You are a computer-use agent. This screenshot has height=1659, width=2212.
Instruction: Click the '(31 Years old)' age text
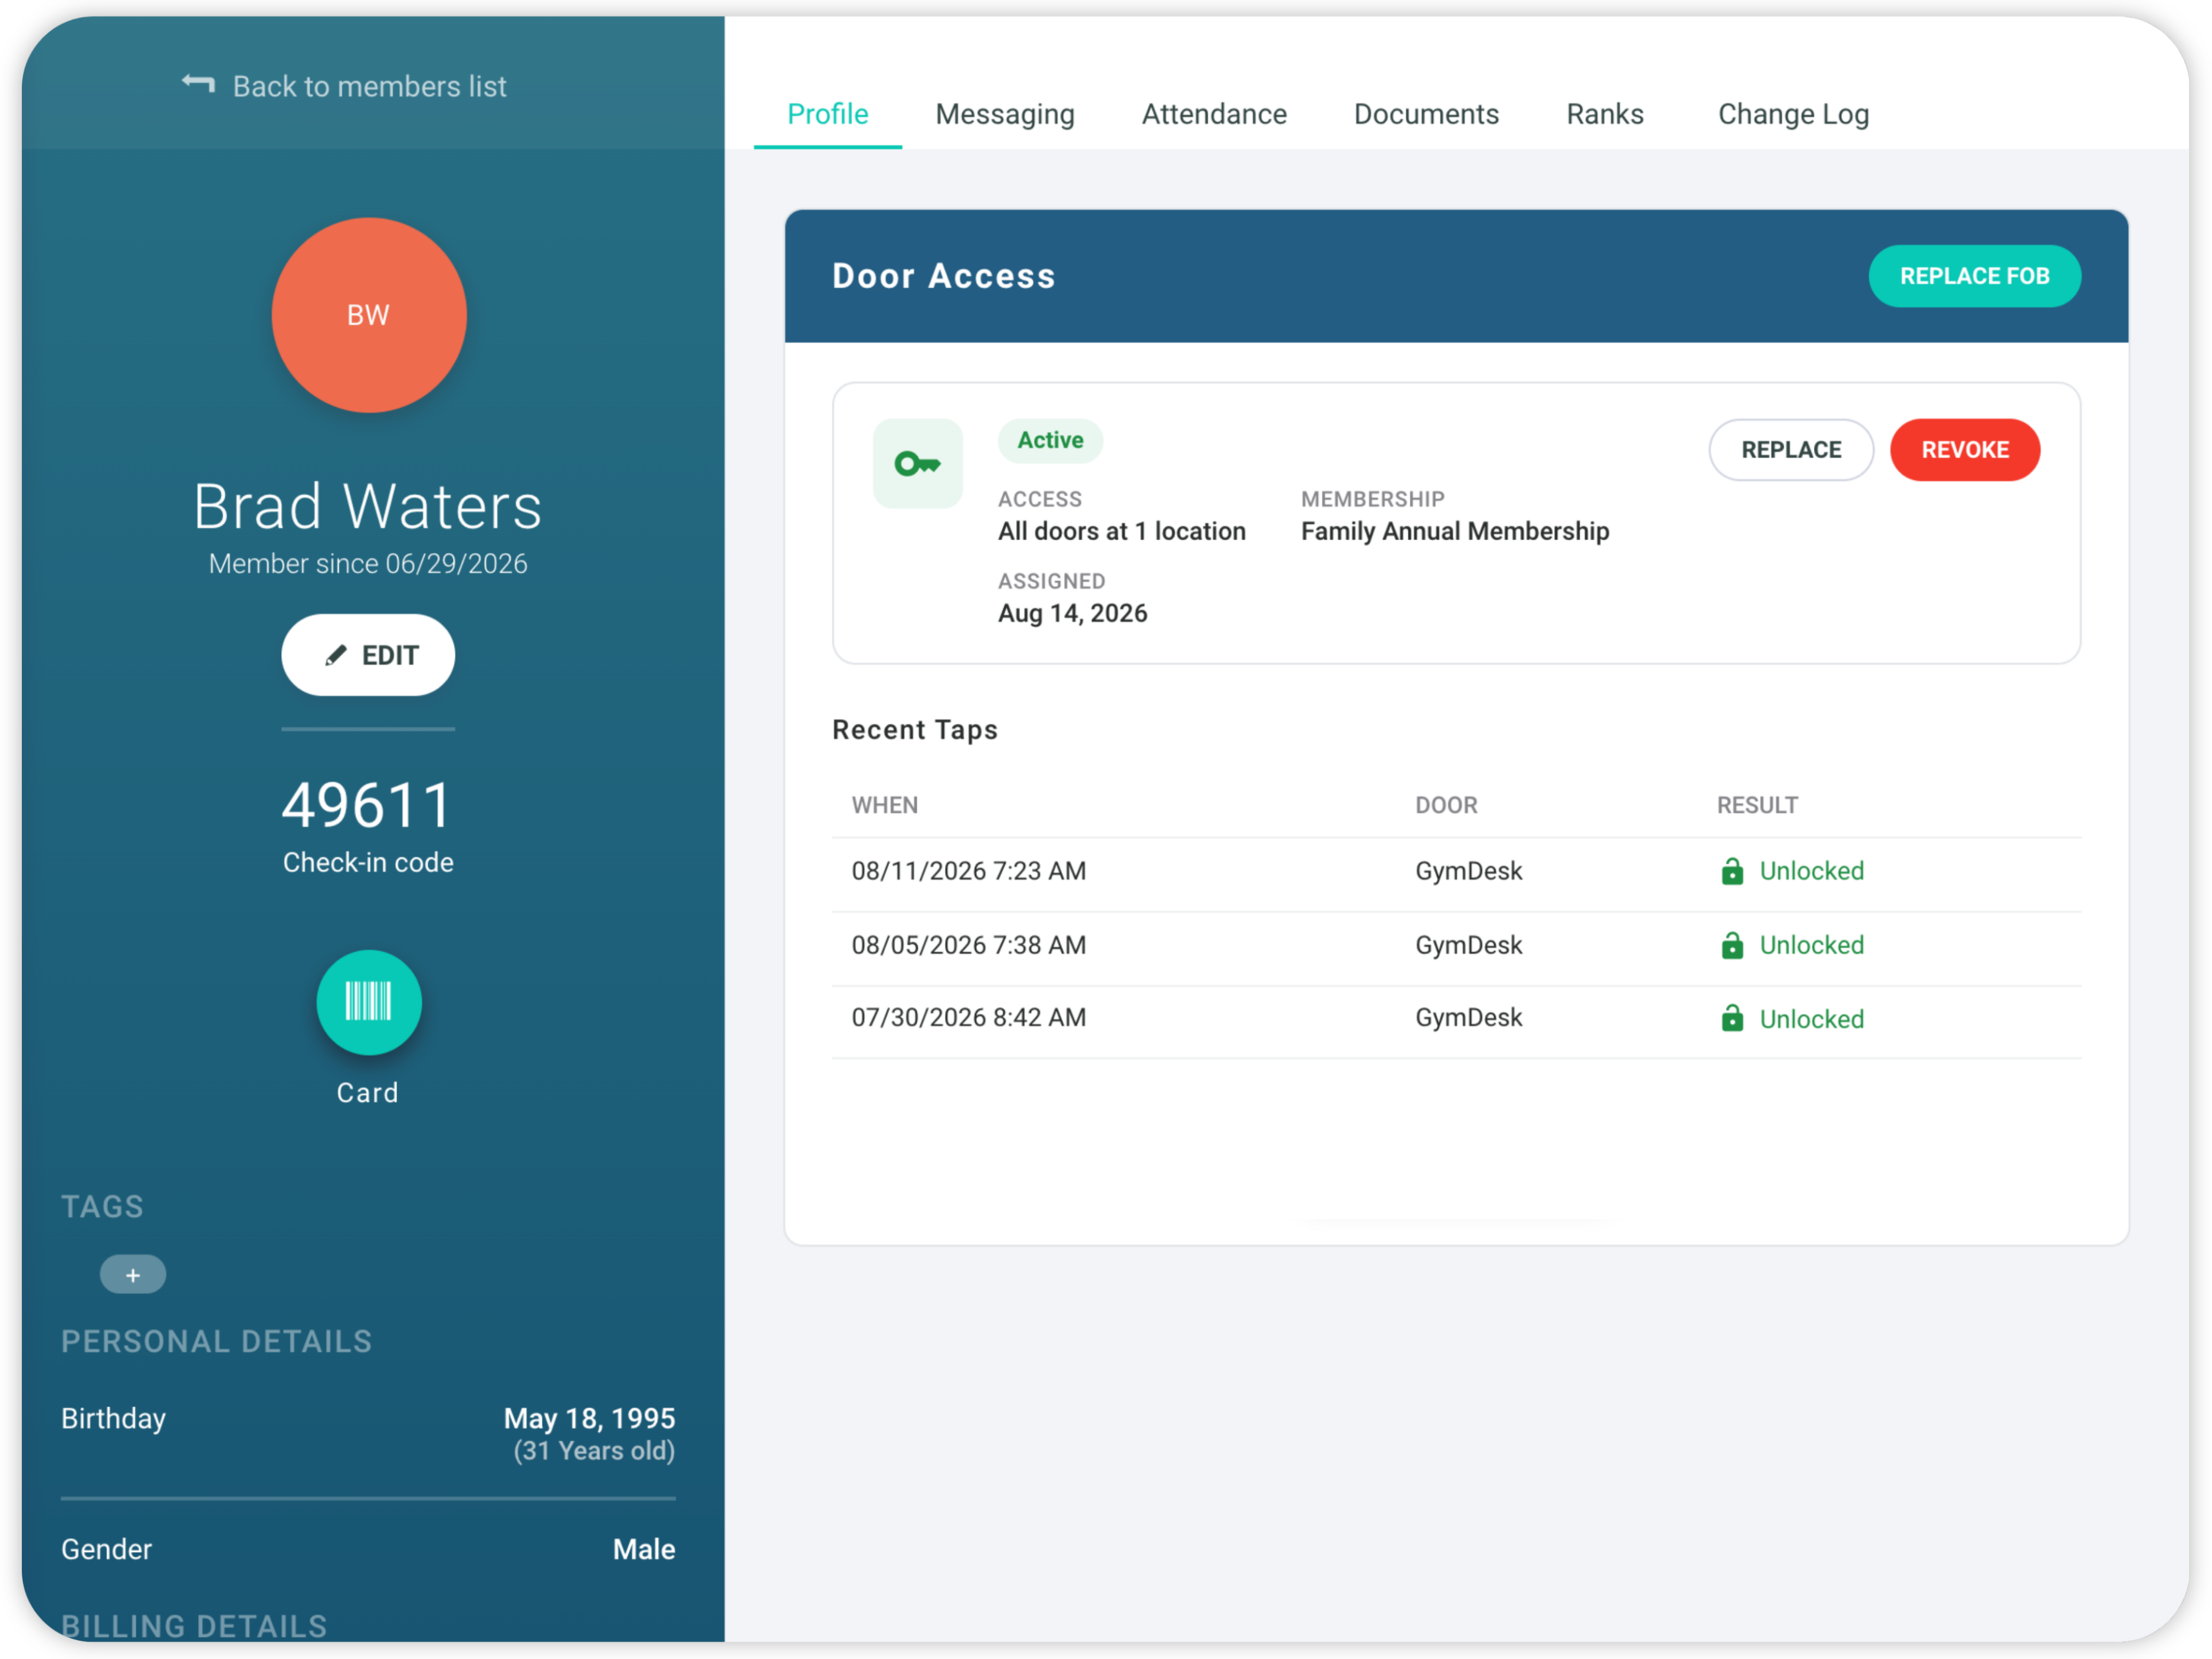point(594,1451)
